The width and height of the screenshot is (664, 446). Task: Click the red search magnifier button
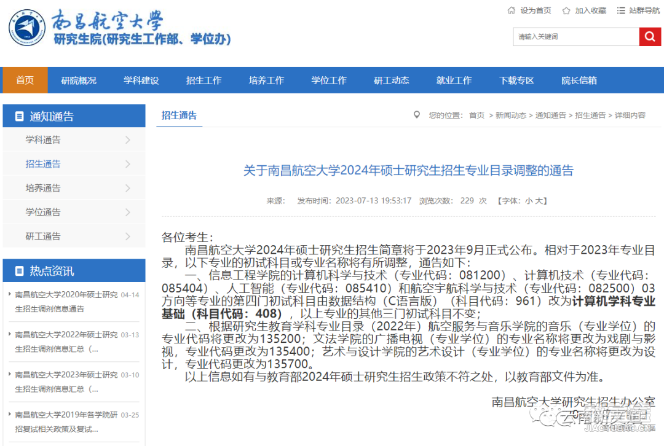650,37
